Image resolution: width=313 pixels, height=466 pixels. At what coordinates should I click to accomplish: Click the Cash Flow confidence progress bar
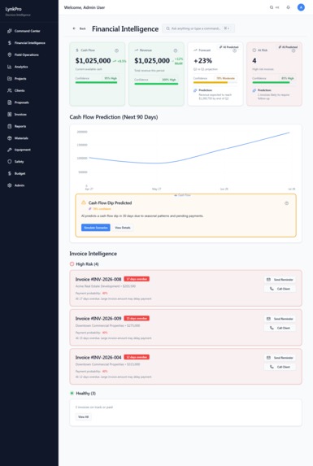coord(96,83)
